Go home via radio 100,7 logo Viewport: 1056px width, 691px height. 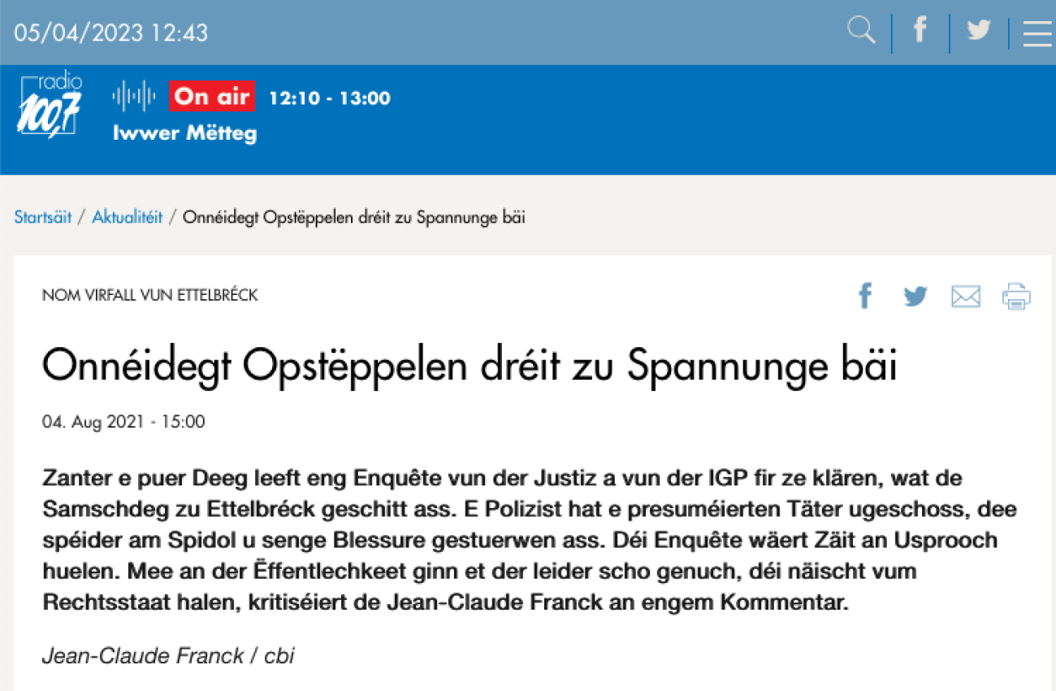[x=50, y=104]
